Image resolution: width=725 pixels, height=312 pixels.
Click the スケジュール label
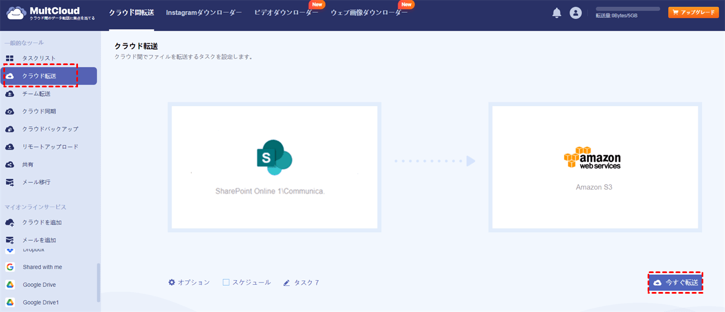coord(252,283)
